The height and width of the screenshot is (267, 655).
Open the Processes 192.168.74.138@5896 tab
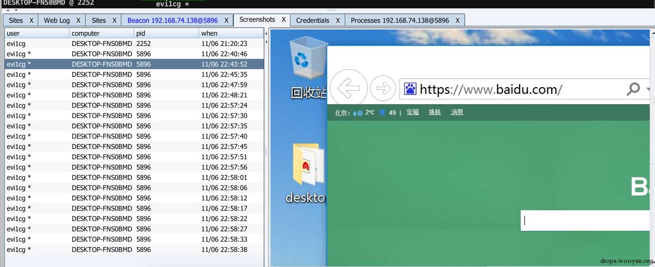(x=400, y=21)
